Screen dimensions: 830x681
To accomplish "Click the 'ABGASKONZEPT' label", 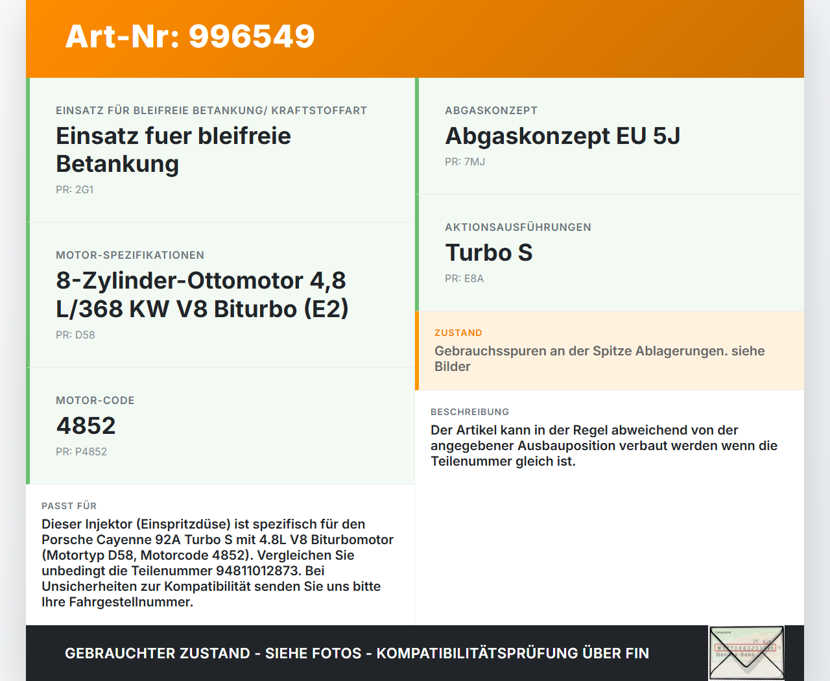I will point(492,111).
